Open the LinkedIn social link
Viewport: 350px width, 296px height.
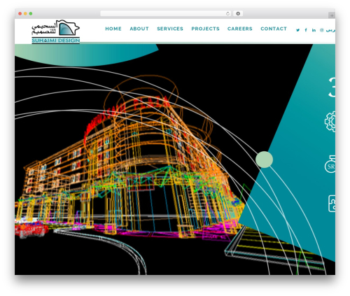click(x=314, y=30)
